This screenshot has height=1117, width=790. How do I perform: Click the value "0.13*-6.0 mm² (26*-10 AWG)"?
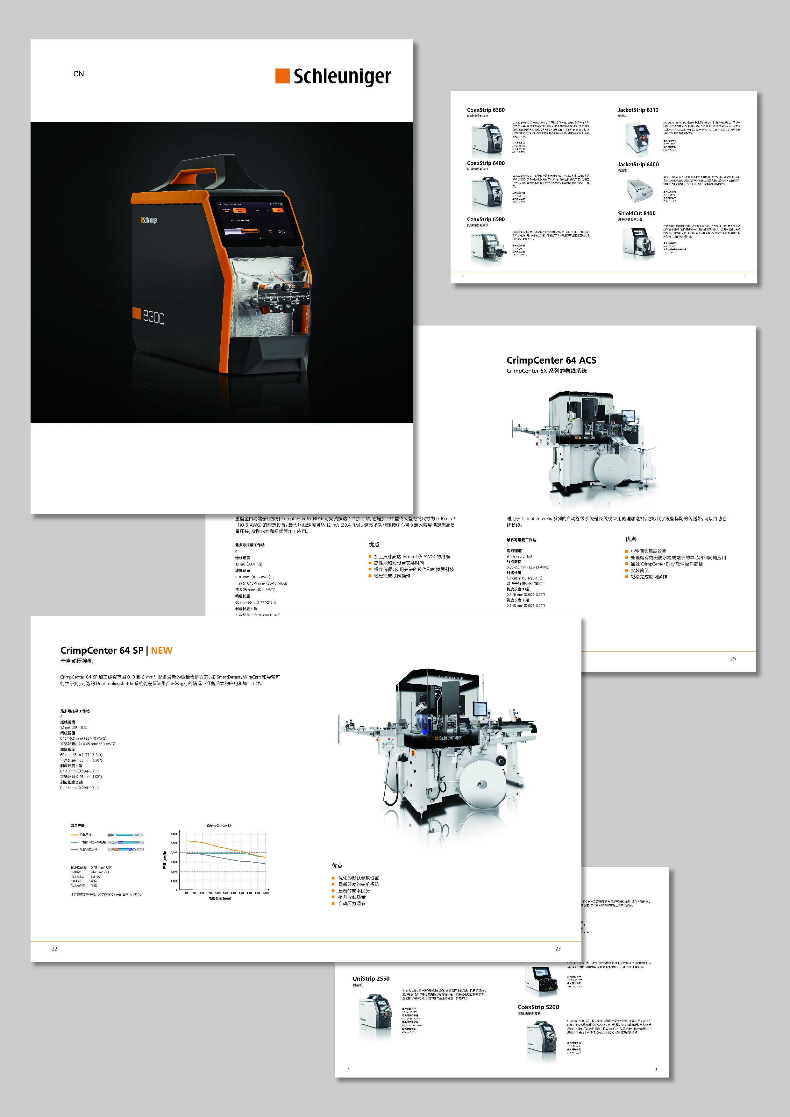(x=83, y=738)
